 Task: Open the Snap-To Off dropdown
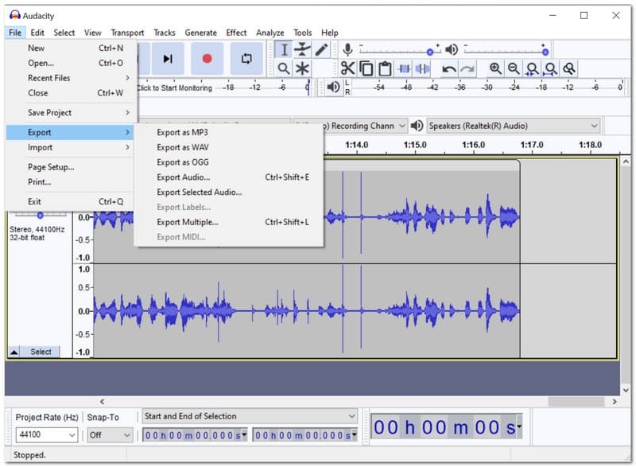point(110,435)
